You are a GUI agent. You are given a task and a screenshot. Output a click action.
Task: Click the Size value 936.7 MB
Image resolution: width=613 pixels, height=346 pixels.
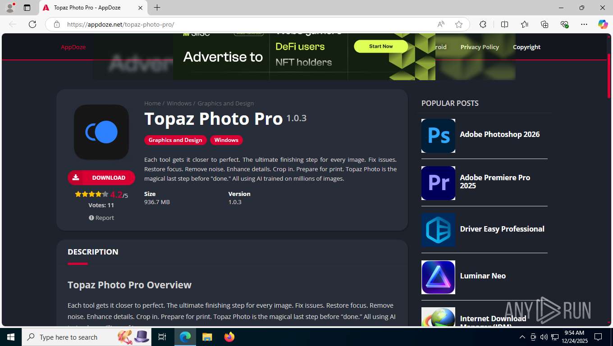pos(157,202)
